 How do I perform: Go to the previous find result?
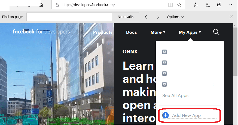[146, 17]
